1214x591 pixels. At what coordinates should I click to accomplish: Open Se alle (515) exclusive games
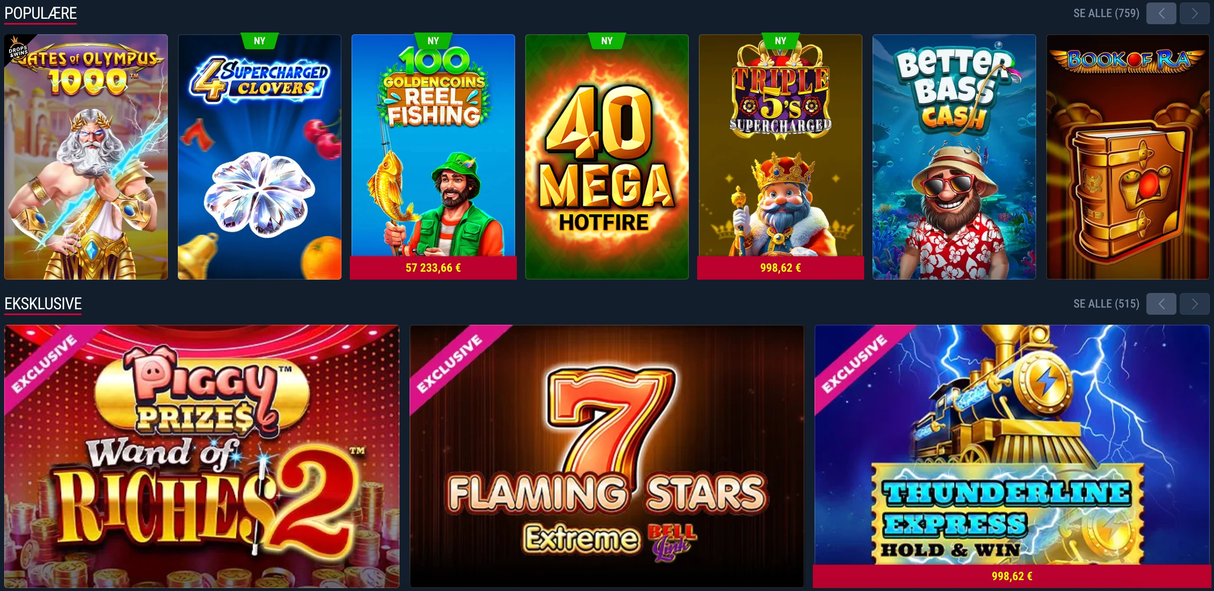pos(1106,303)
